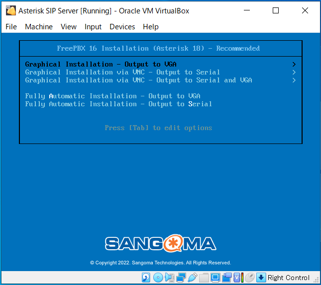Click the display settings status icon
321x285 pixels.
[x=215, y=278]
